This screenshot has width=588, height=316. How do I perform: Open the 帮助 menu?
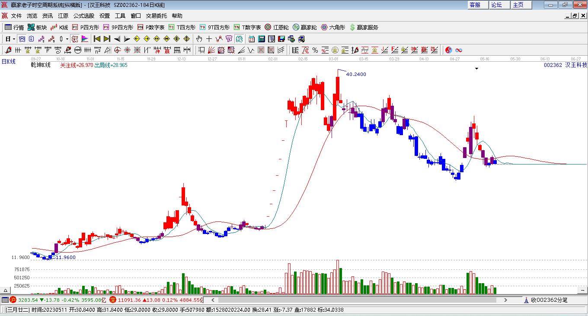pos(177,16)
